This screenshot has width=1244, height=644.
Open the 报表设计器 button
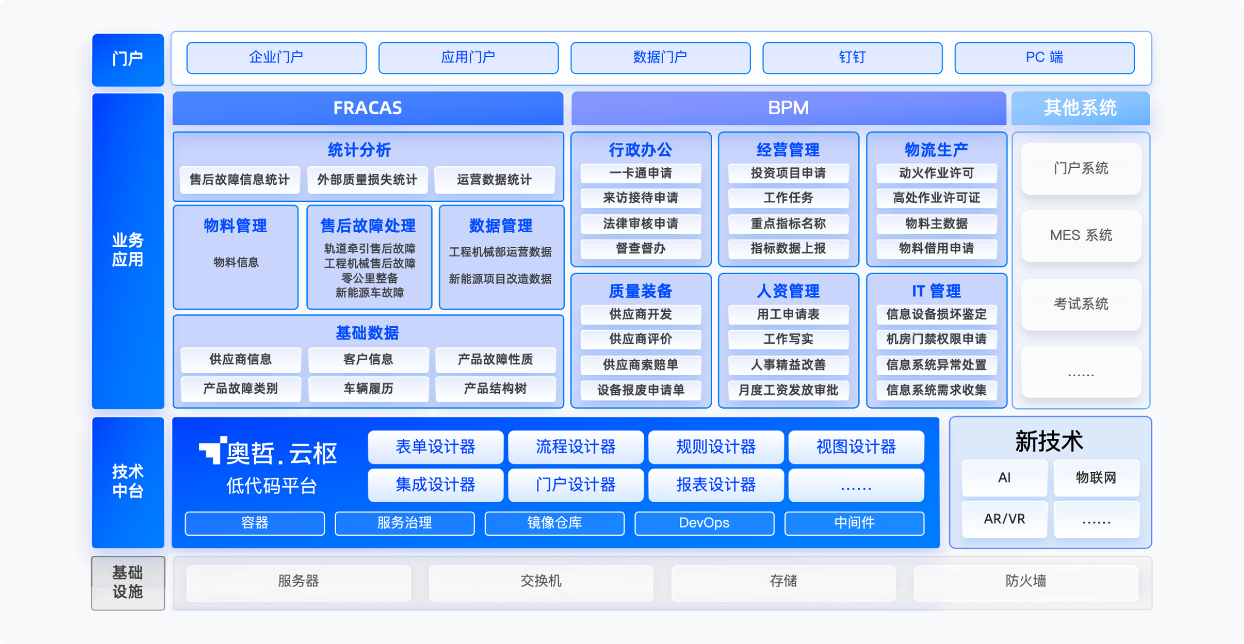coord(716,485)
